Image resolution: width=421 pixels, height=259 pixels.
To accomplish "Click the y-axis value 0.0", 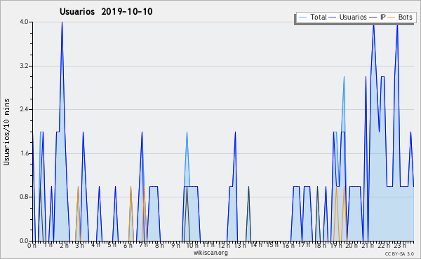I will pos(24,241).
